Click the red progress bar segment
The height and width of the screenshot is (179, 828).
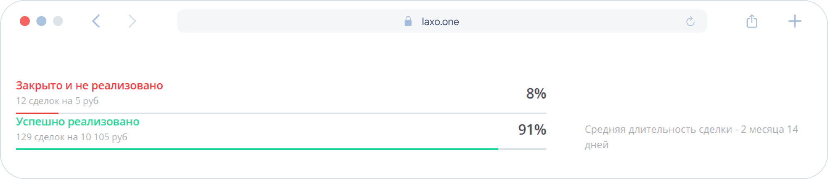point(37,113)
